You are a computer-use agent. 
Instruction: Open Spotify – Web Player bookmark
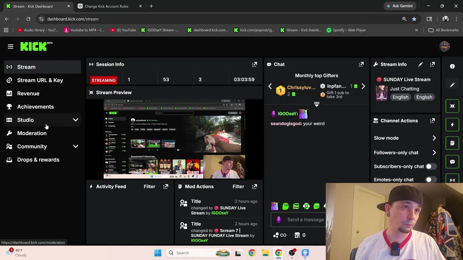[x=346, y=30]
